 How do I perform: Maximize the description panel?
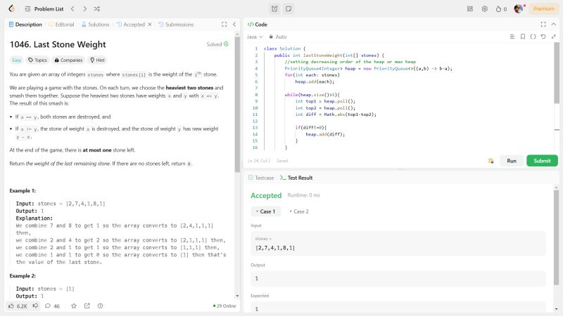tap(224, 25)
